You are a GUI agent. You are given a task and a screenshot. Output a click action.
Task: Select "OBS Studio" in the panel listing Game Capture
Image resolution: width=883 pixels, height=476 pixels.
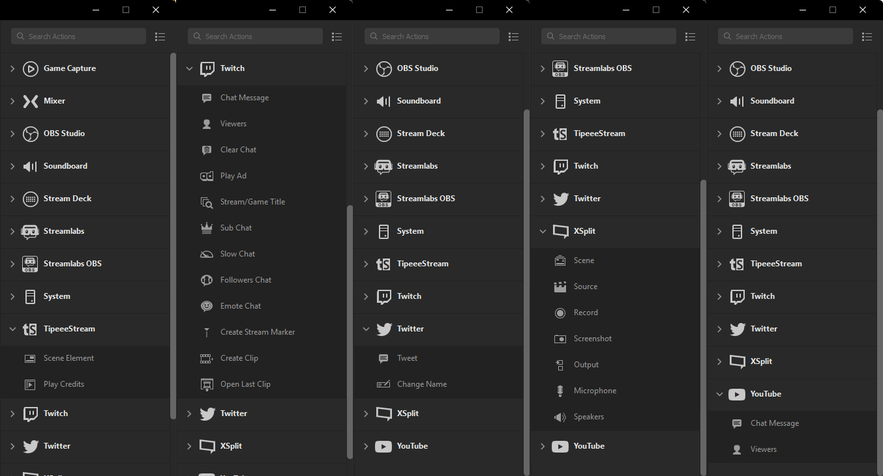click(x=64, y=133)
